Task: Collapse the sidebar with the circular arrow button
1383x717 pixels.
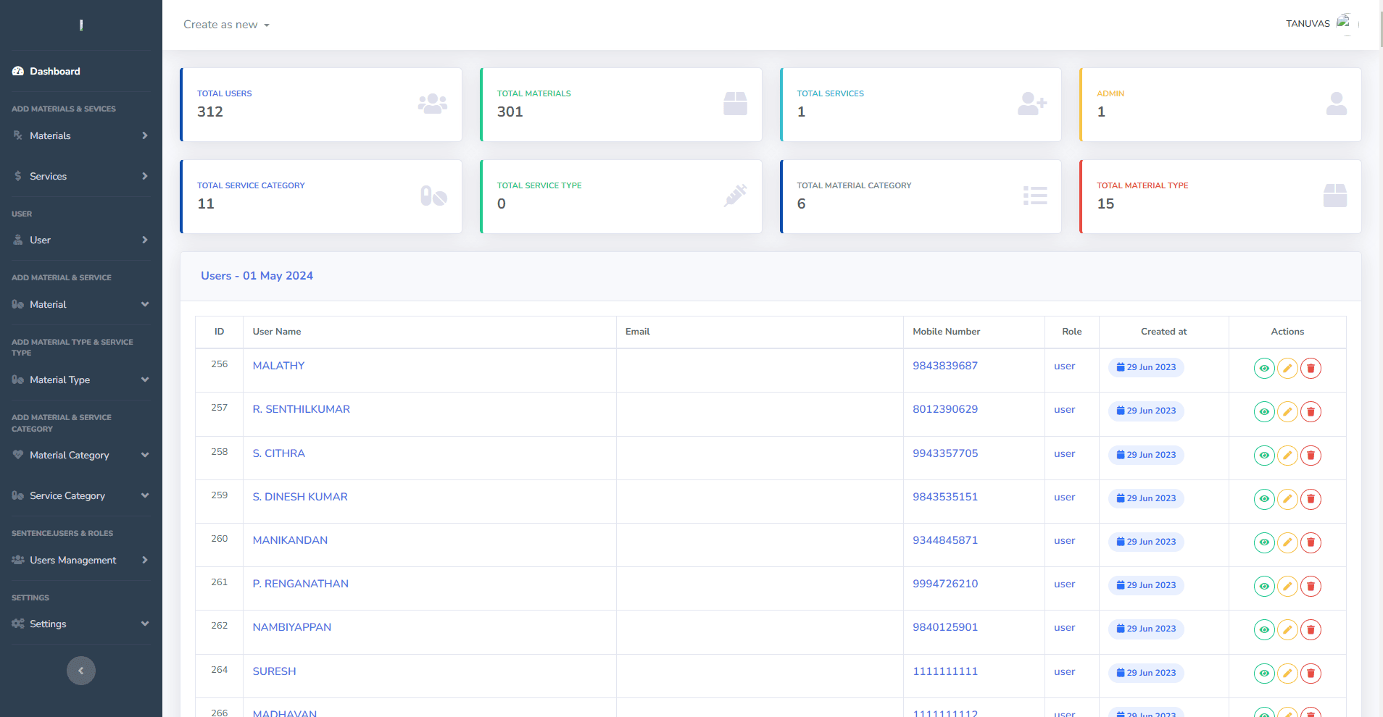Action: pos(80,670)
